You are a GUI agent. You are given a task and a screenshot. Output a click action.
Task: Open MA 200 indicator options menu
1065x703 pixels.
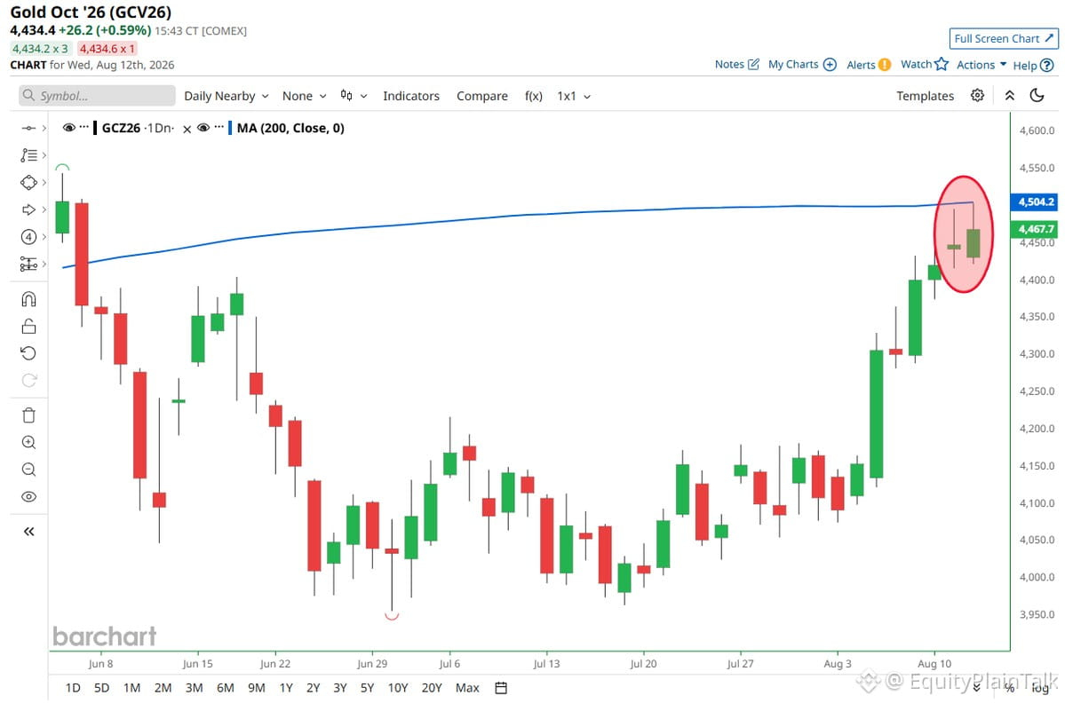click(219, 128)
